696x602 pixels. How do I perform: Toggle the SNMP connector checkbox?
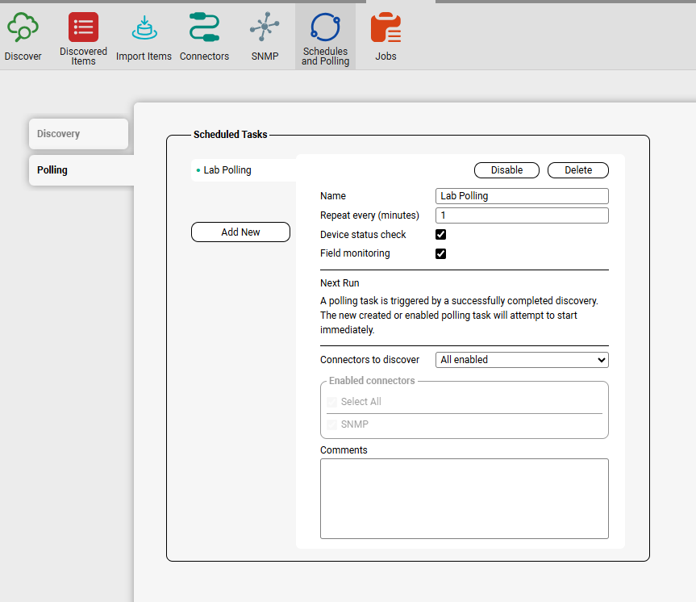pos(332,424)
